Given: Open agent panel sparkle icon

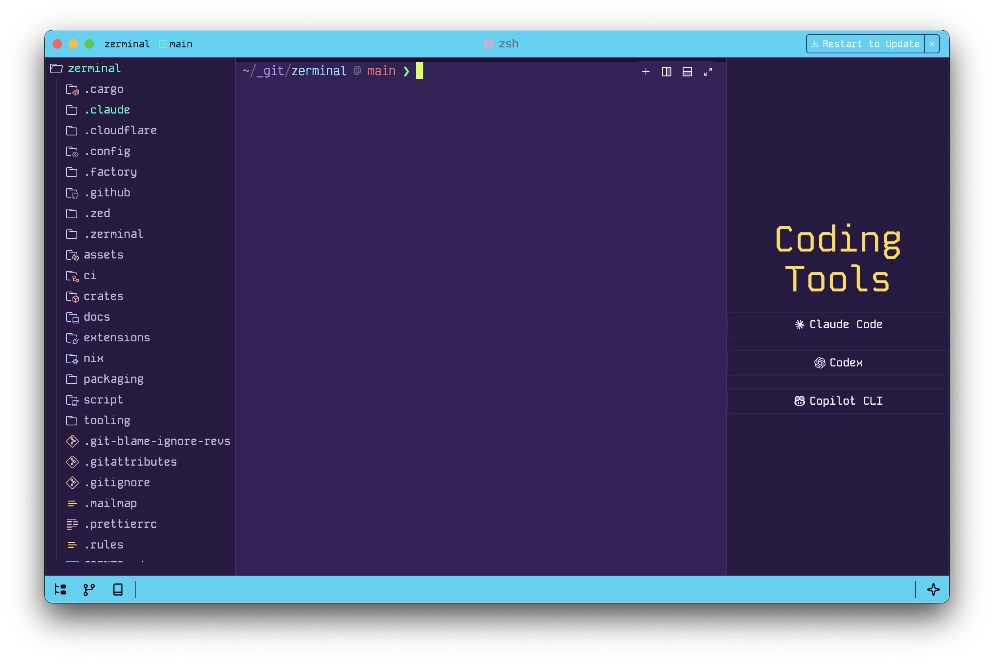Looking at the screenshot, I should click(x=933, y=590).
